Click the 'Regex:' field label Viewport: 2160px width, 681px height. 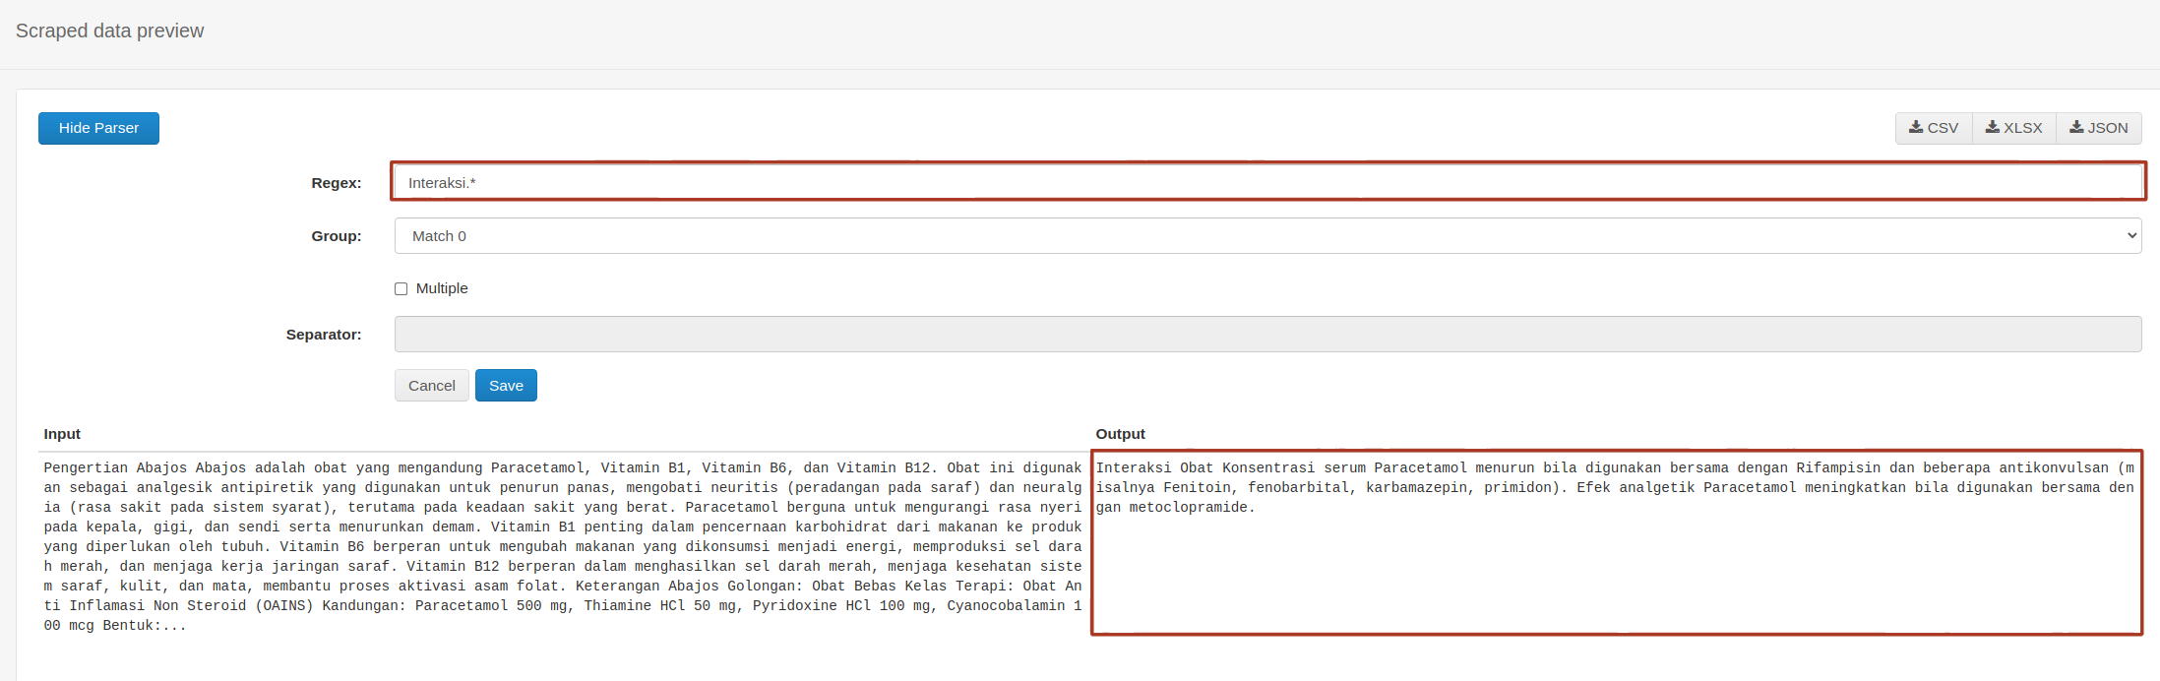tap(336, 183)
